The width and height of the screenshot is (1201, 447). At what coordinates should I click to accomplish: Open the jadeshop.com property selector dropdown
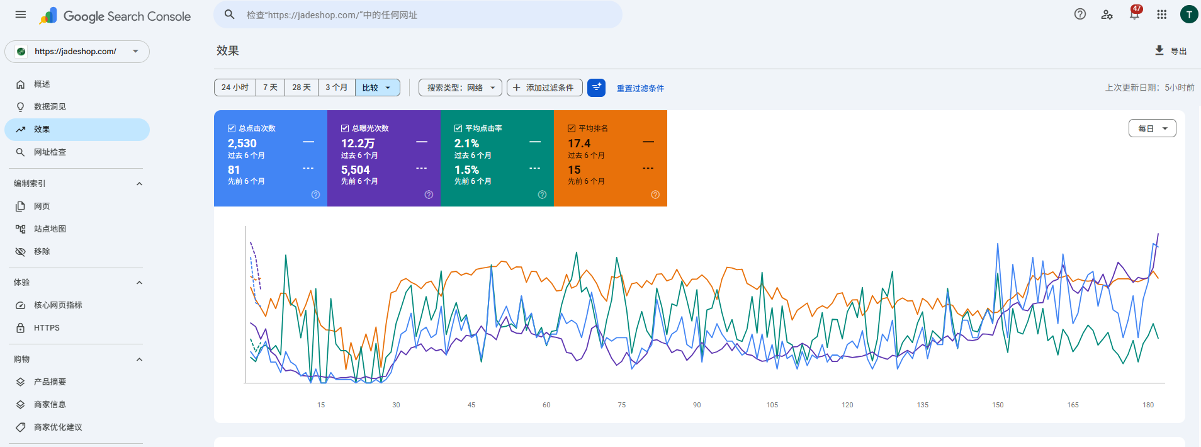(77, 52)
